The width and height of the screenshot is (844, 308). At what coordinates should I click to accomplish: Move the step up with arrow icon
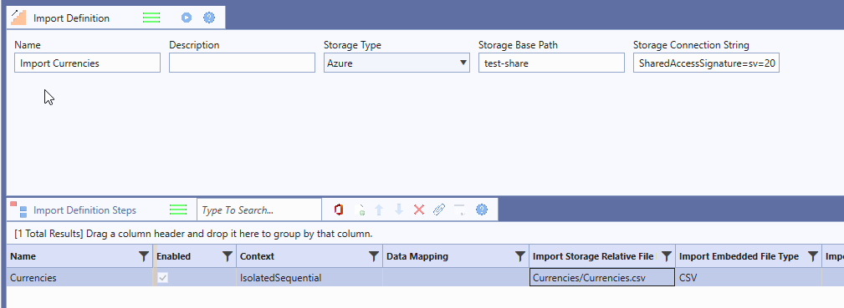coord(379,210)
